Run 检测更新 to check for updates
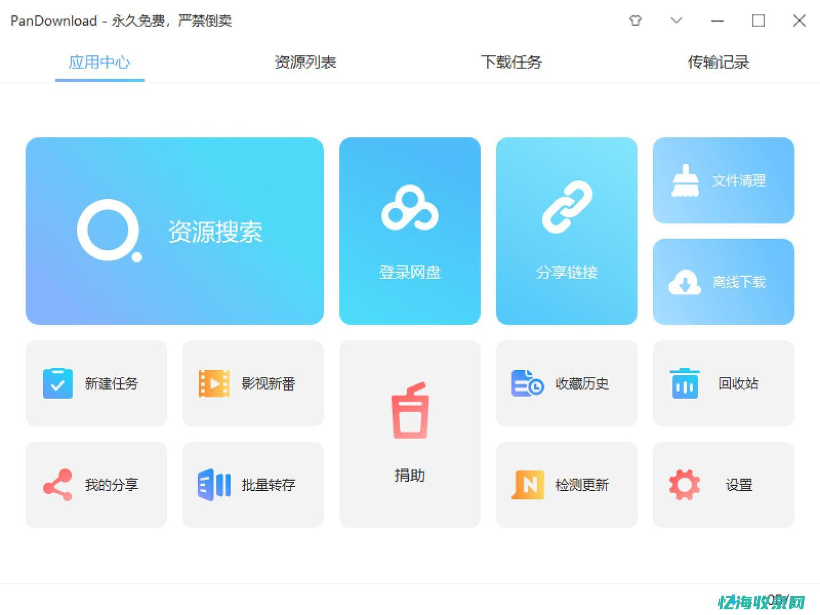 [x=566, y=485]
